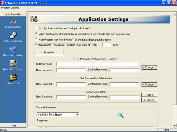
Task: Open Channel Status sidebar icon
Action: click(x=13, y=21)
